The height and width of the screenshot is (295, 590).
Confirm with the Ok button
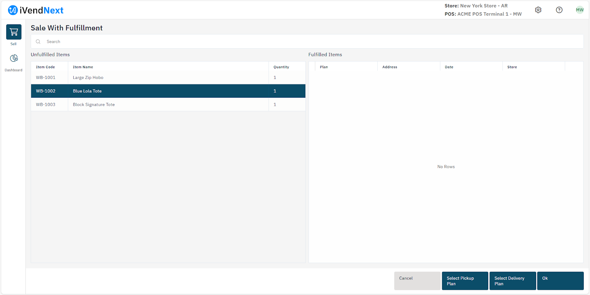click(x=560, y=281)
